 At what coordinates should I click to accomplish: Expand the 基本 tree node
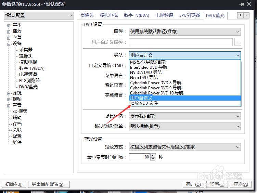click(9, 26)
